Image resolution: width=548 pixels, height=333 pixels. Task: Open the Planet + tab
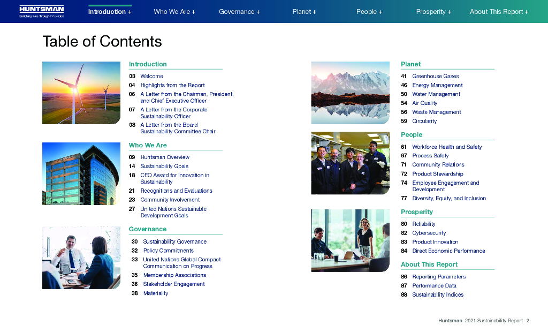pos(305,12)
